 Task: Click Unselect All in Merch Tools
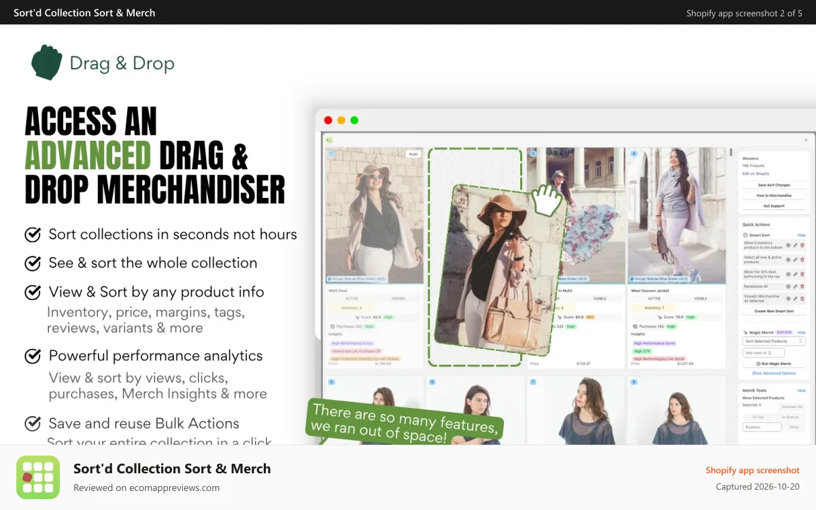792,407
